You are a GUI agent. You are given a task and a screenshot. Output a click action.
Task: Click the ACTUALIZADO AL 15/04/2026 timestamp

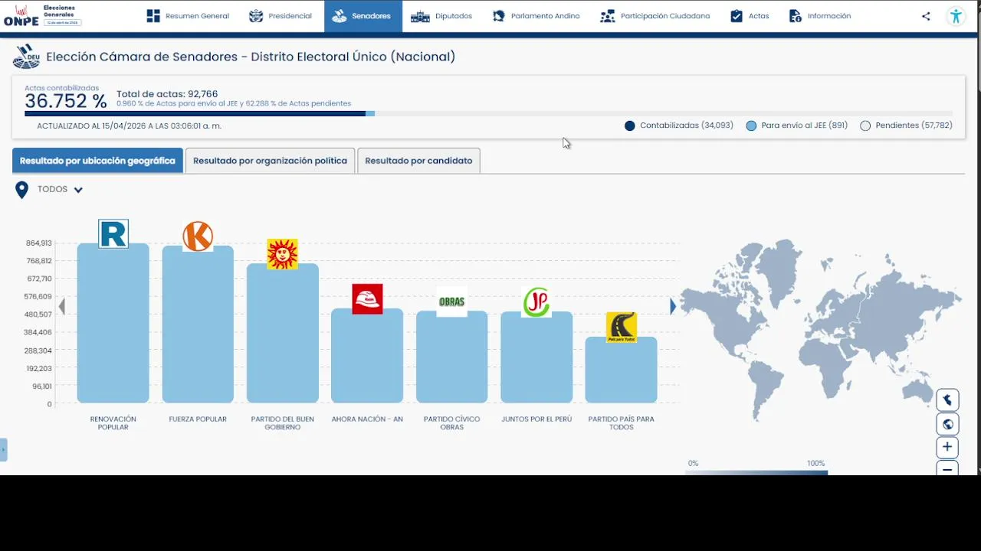[130, 126]
